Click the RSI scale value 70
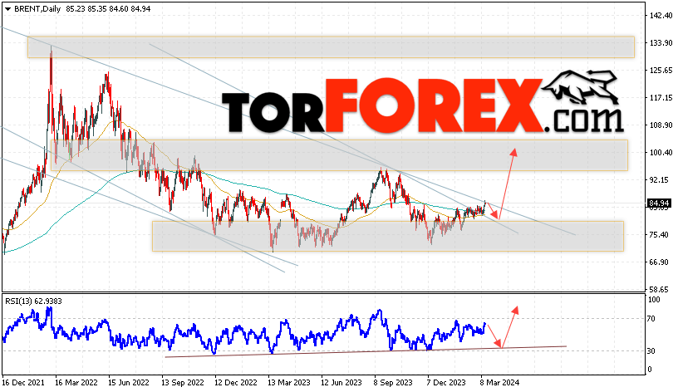 click(x=651, y=319)
